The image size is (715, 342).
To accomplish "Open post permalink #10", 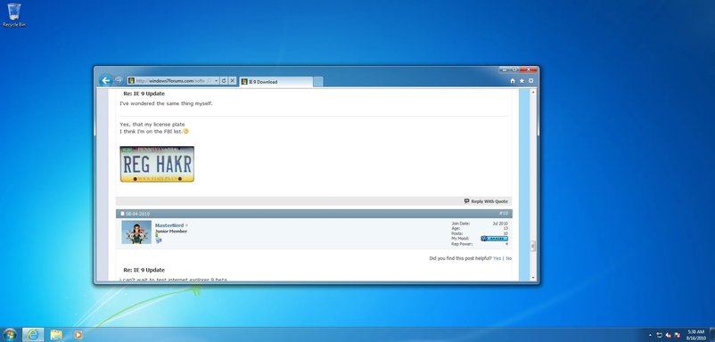I will tap(504, 213).
